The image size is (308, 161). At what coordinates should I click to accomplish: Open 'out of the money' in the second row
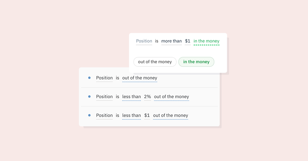pyautogui.click(x=171, y=97)
